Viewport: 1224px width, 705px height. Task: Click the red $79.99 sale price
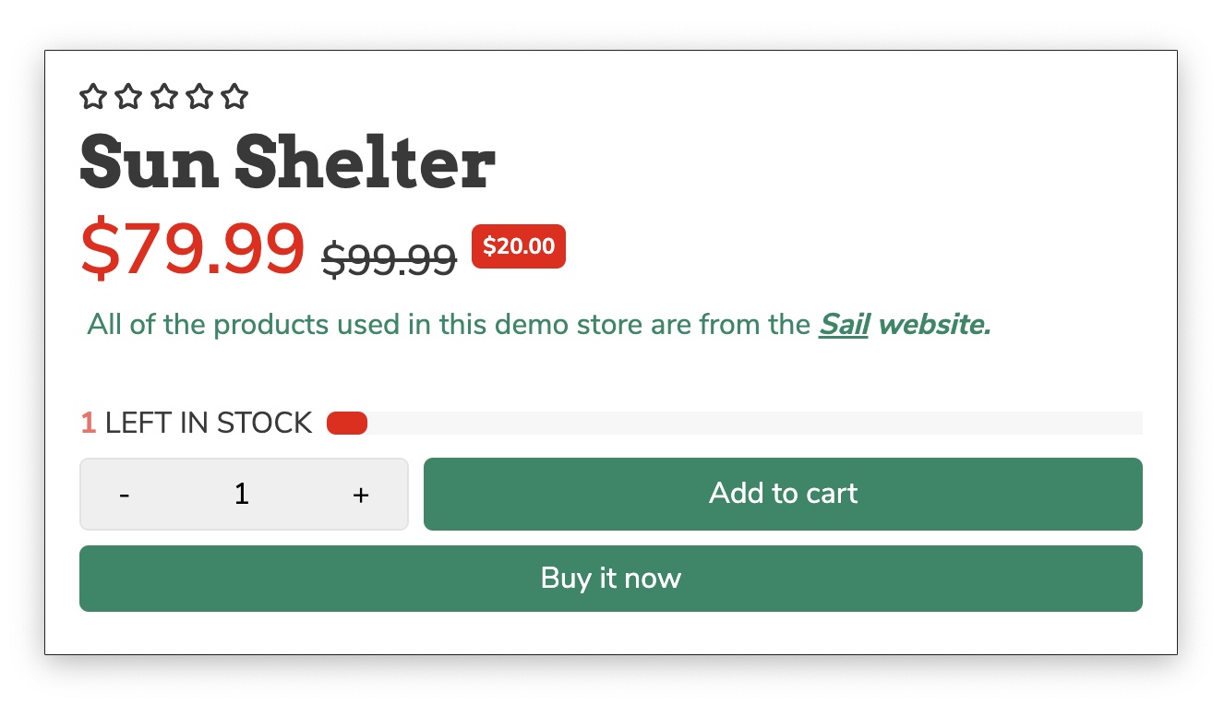192,249
